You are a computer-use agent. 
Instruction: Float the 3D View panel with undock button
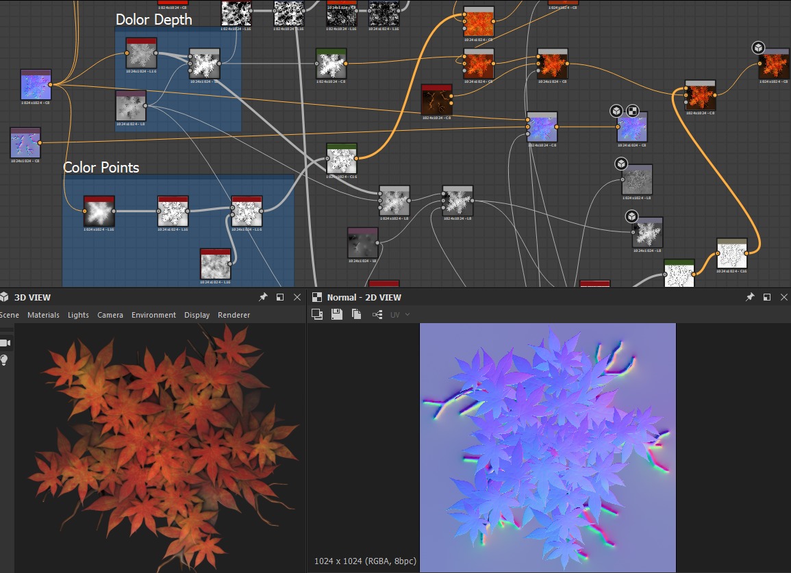(280, 297)
